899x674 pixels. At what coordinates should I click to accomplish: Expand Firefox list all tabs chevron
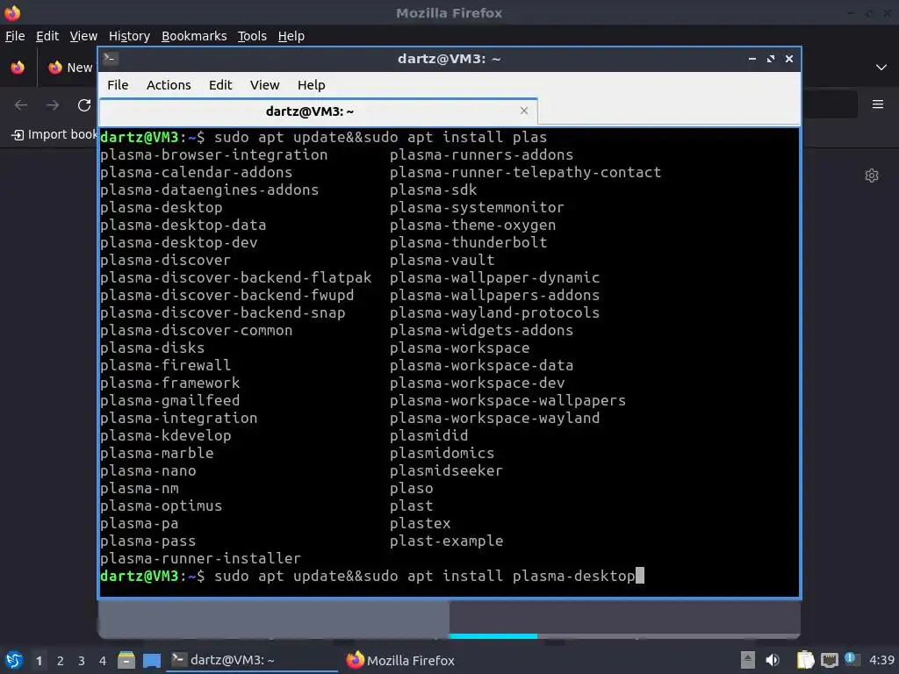(x=881, y=68)
